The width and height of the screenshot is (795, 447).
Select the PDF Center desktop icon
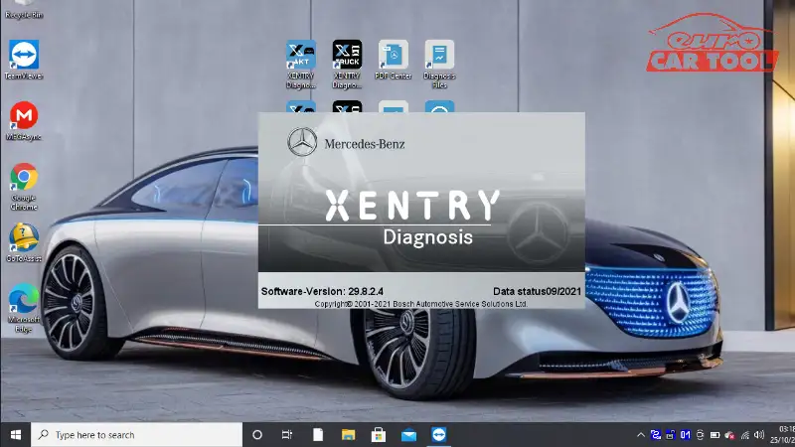coord(393,60)
